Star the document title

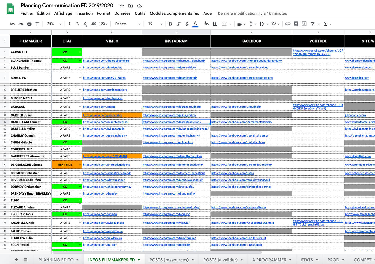tap(122, 6)
